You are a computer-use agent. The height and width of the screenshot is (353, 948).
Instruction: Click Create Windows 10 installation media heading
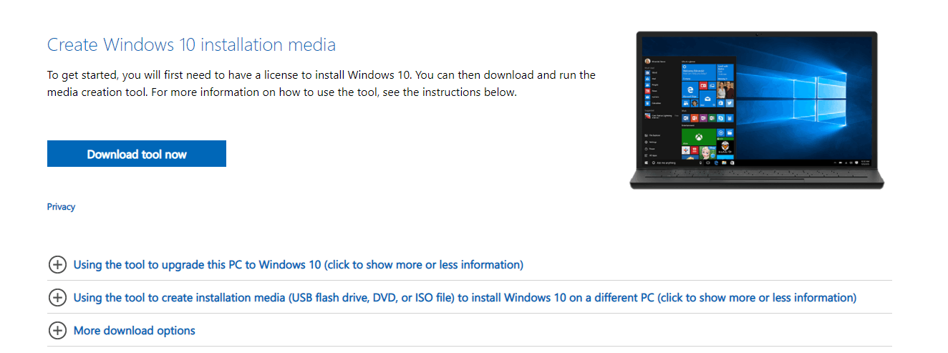tap(191, 45)
